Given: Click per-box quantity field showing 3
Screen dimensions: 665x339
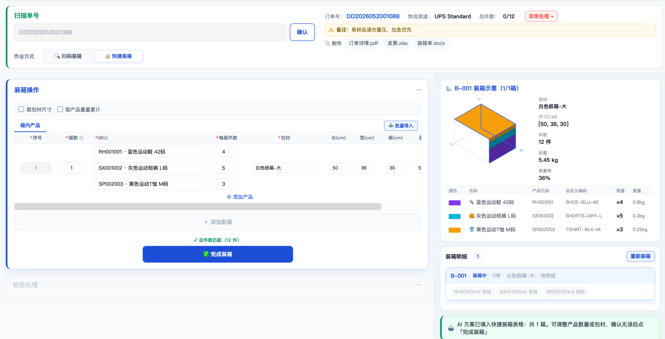Looking at the screenshot, I should (227, 184).
